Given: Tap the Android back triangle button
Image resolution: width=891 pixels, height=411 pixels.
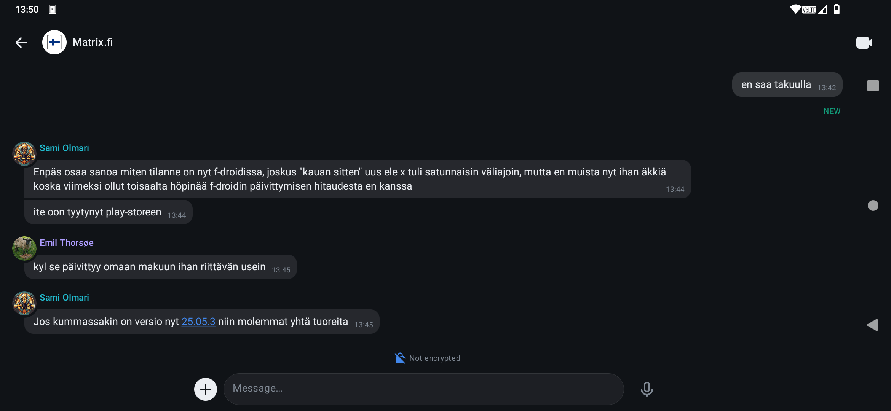Looking at the screenshot, I should (872, 325).
